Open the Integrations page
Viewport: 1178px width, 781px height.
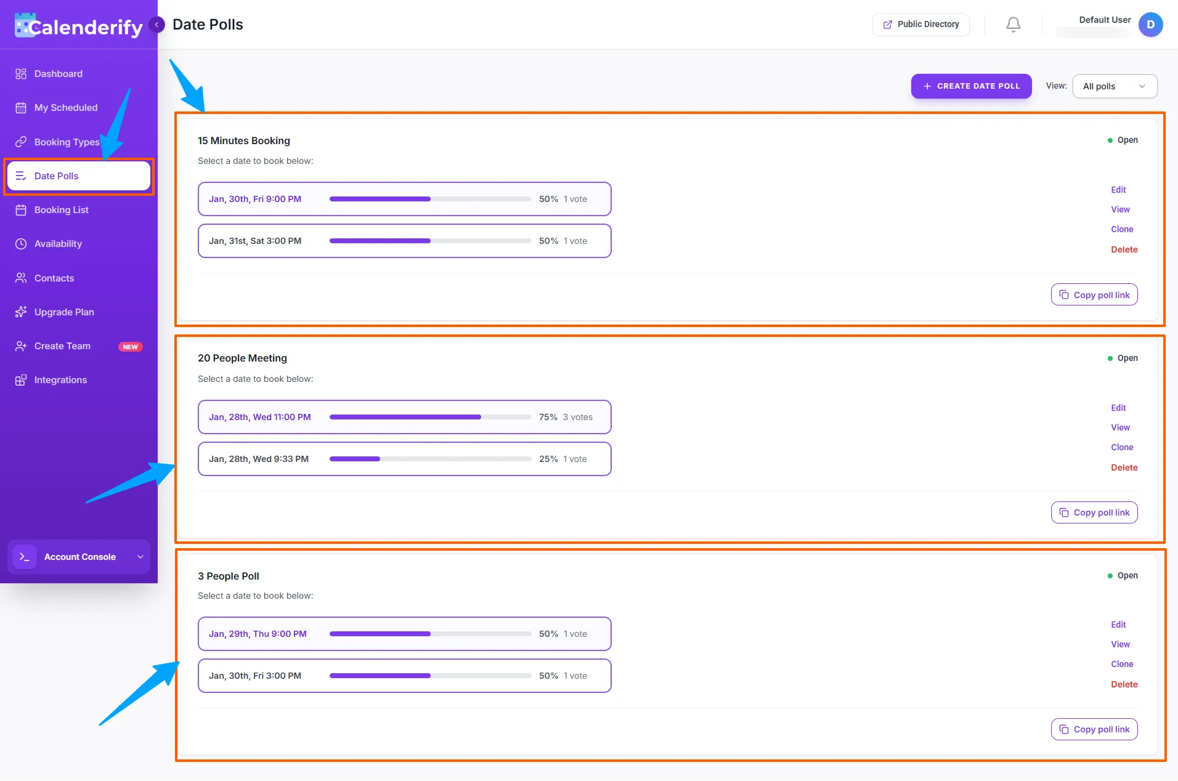coord(60,379)
